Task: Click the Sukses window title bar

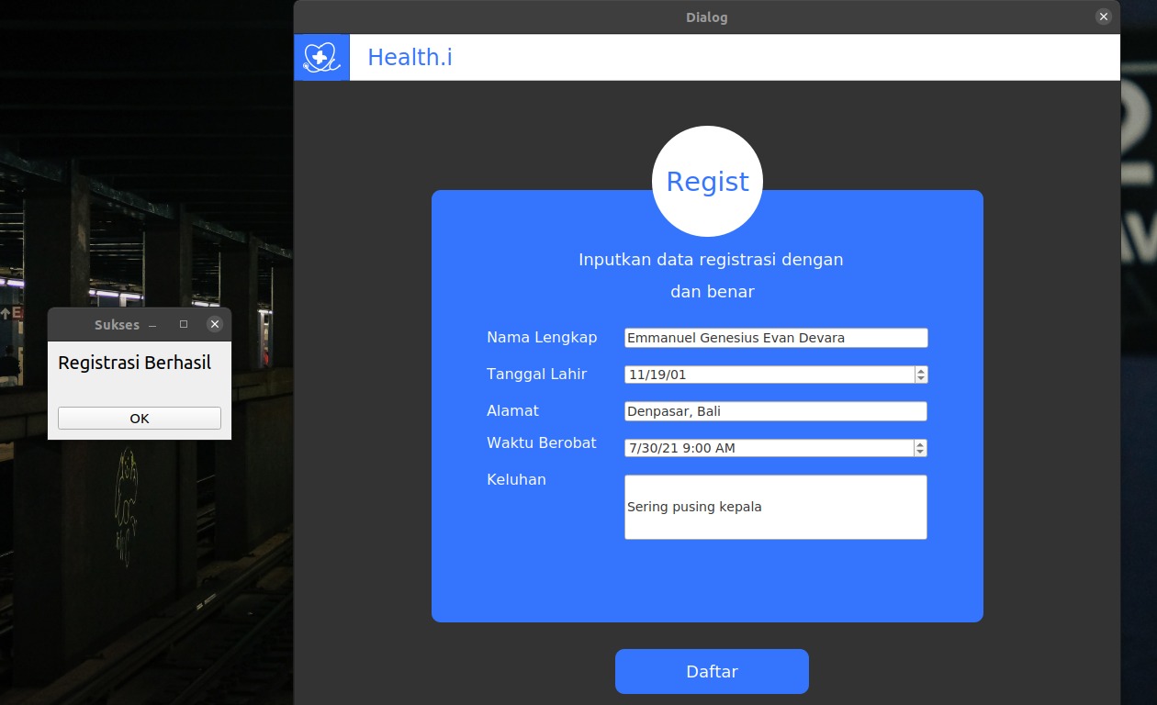Action: [x=118, y=324]
